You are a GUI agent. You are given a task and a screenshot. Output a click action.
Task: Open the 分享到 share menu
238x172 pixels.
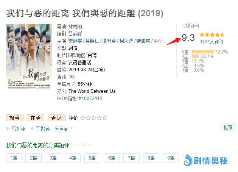[62, 129]
